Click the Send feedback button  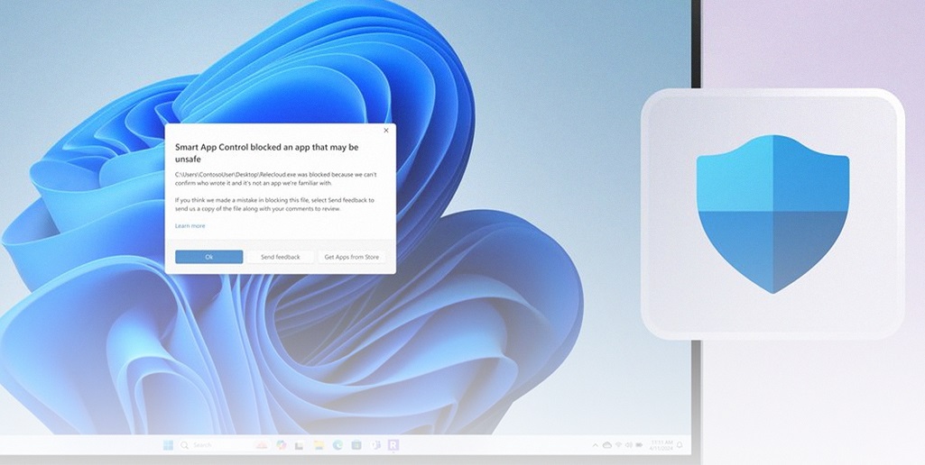(x=280, y=257)
